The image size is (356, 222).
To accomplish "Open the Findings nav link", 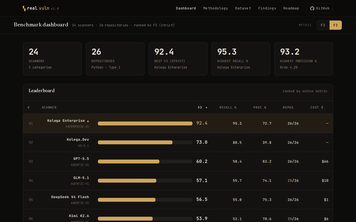I will 267,8.
